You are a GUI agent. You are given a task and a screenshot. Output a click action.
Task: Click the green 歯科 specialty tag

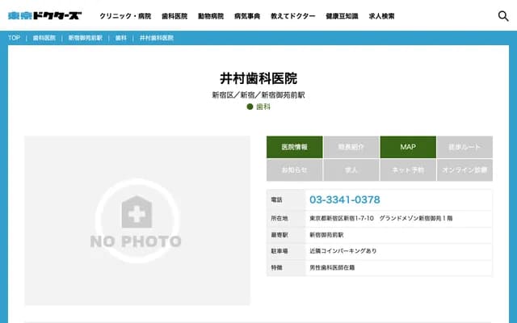point(258,107)
